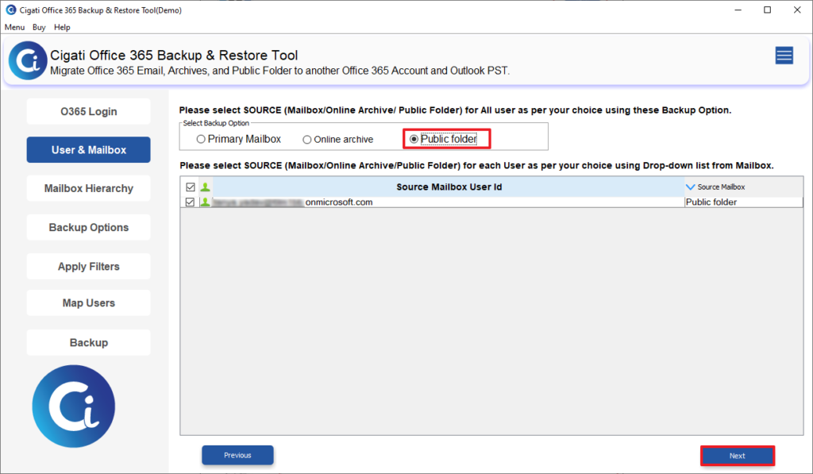The width and height of the screenshot is (813, 474).
Task: Click the Cigati logo beside the header title
Action: tap(28, 60)
